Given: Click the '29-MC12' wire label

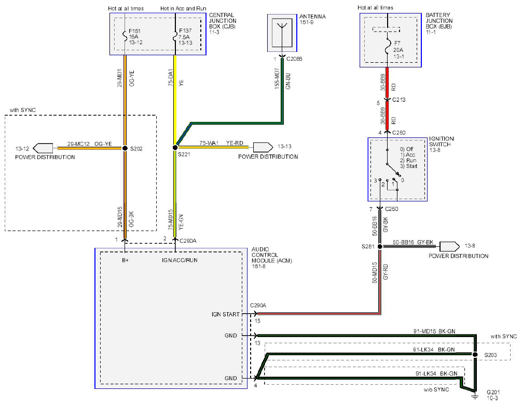Looking at the screenshot, I should point(78,144).
